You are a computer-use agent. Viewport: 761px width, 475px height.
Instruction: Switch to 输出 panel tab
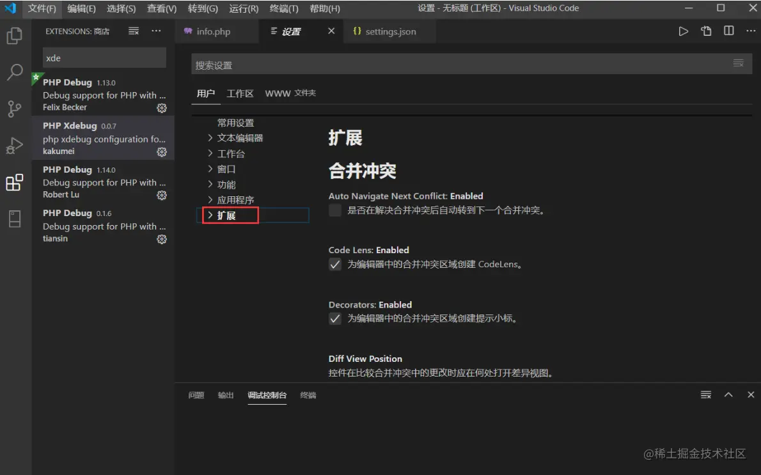point(226,395)
